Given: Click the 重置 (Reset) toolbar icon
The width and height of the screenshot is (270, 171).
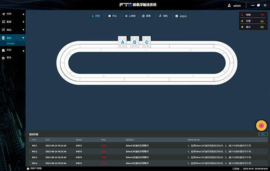Looking at the screenshot, I should (143, 16).
